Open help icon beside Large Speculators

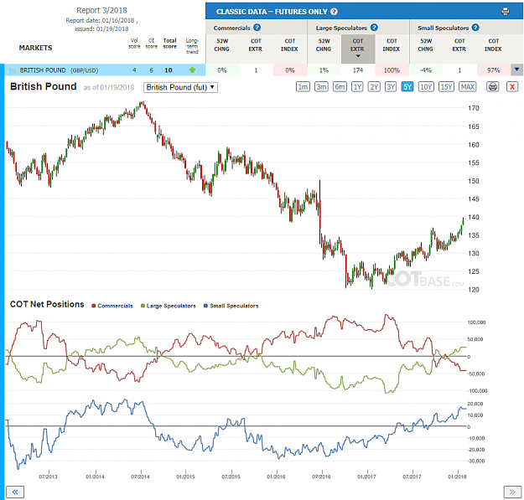click(374, 28)
